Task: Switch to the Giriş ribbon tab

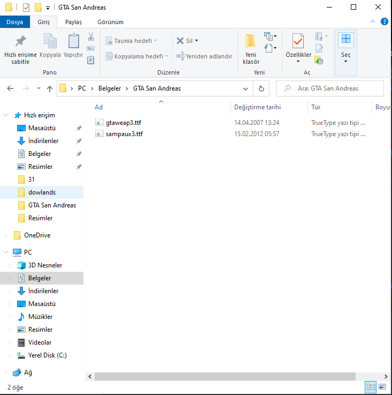Action: tap(43, 22)
